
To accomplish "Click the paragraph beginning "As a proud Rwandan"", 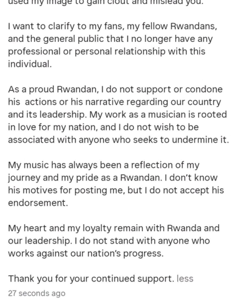I will [x=115, y=115].
